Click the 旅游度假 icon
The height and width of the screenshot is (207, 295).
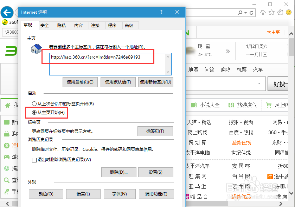[231, 105]
